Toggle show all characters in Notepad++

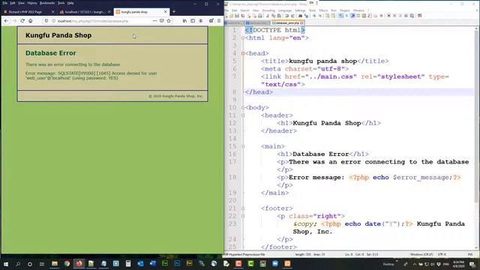click(346, 16)
